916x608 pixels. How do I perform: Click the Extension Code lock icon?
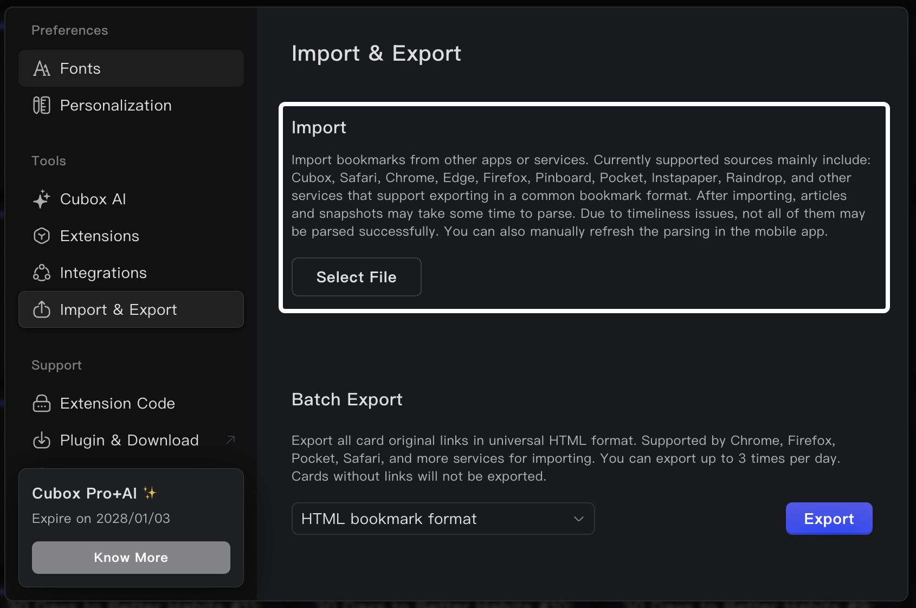[x=41, y=403]
